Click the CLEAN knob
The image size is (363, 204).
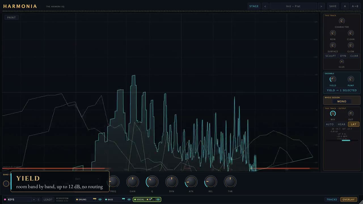coord(351,33)
